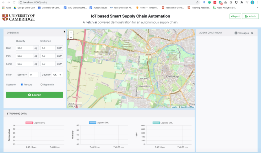Zoom in on the map

[71, 33]
